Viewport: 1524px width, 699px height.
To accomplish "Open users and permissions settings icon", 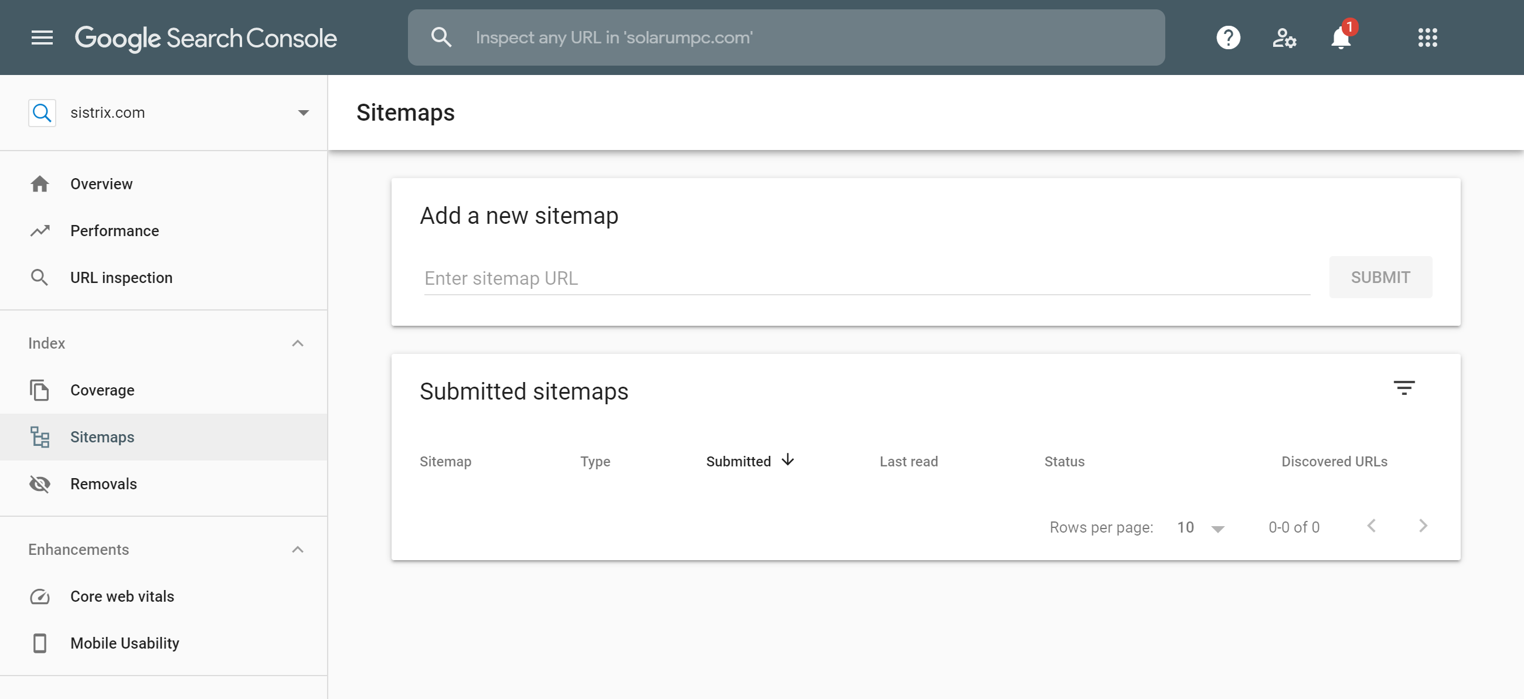I will point(1284,38).
